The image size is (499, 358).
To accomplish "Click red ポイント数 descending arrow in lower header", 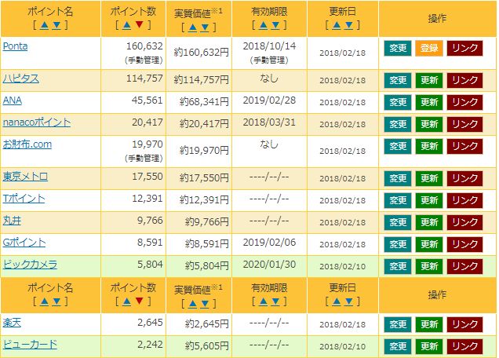I will [139, 301].
